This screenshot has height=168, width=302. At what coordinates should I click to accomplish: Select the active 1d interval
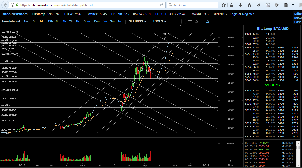(41, 21)
